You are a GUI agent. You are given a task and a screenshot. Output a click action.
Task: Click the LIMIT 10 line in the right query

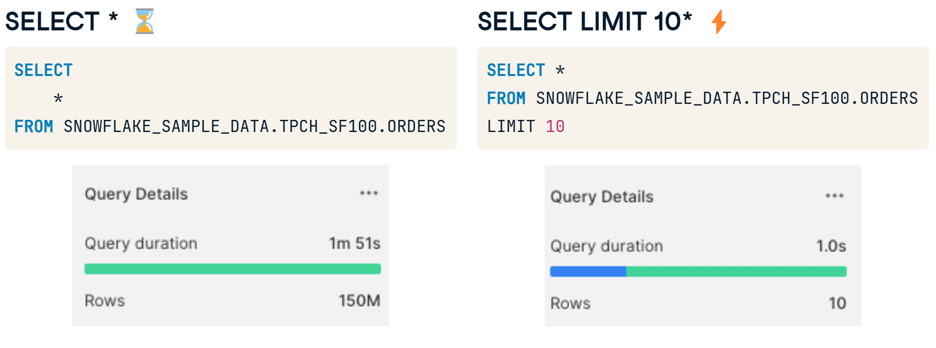click(x=526, y=126)
